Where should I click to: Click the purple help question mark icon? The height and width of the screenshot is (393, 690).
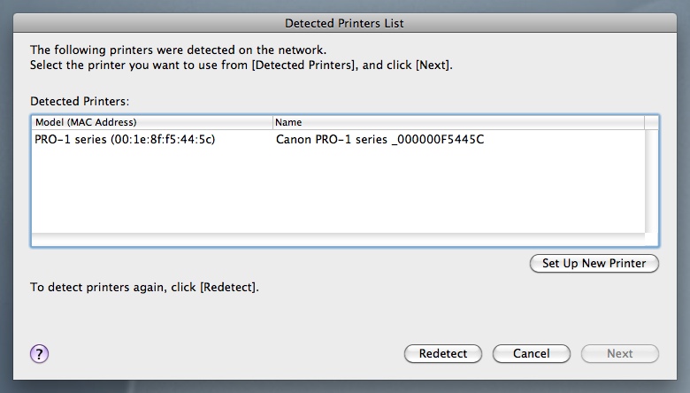(x=39, y=353)
